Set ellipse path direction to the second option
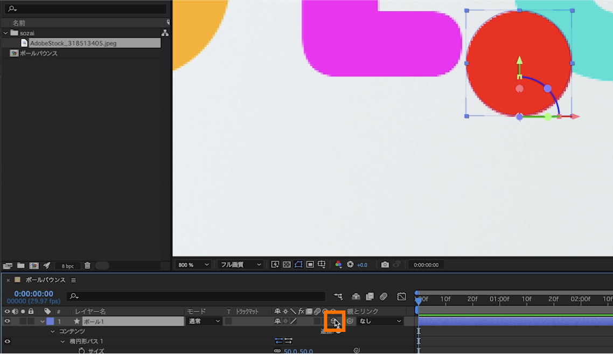The image size is (613, 354). click(x=289, y=341)
